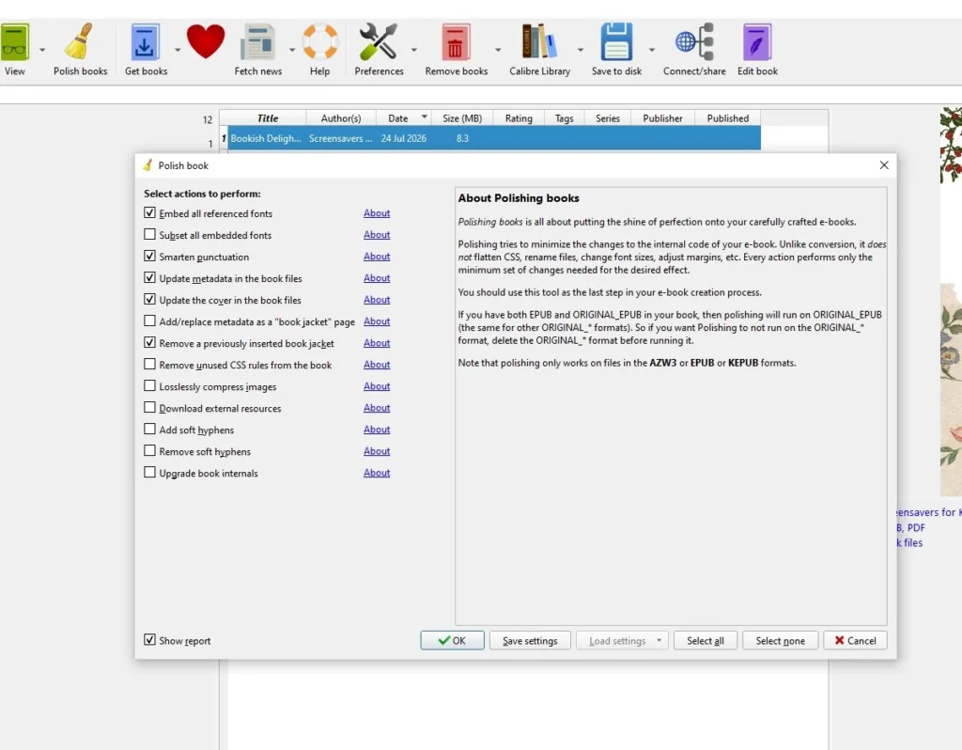Open About link for Download external resources

coord(377,408)
